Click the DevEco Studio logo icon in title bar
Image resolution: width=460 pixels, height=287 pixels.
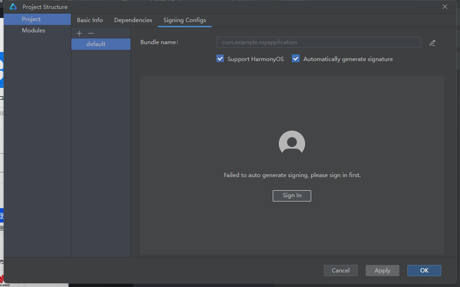pyautogui.click(x=13, y=7)
